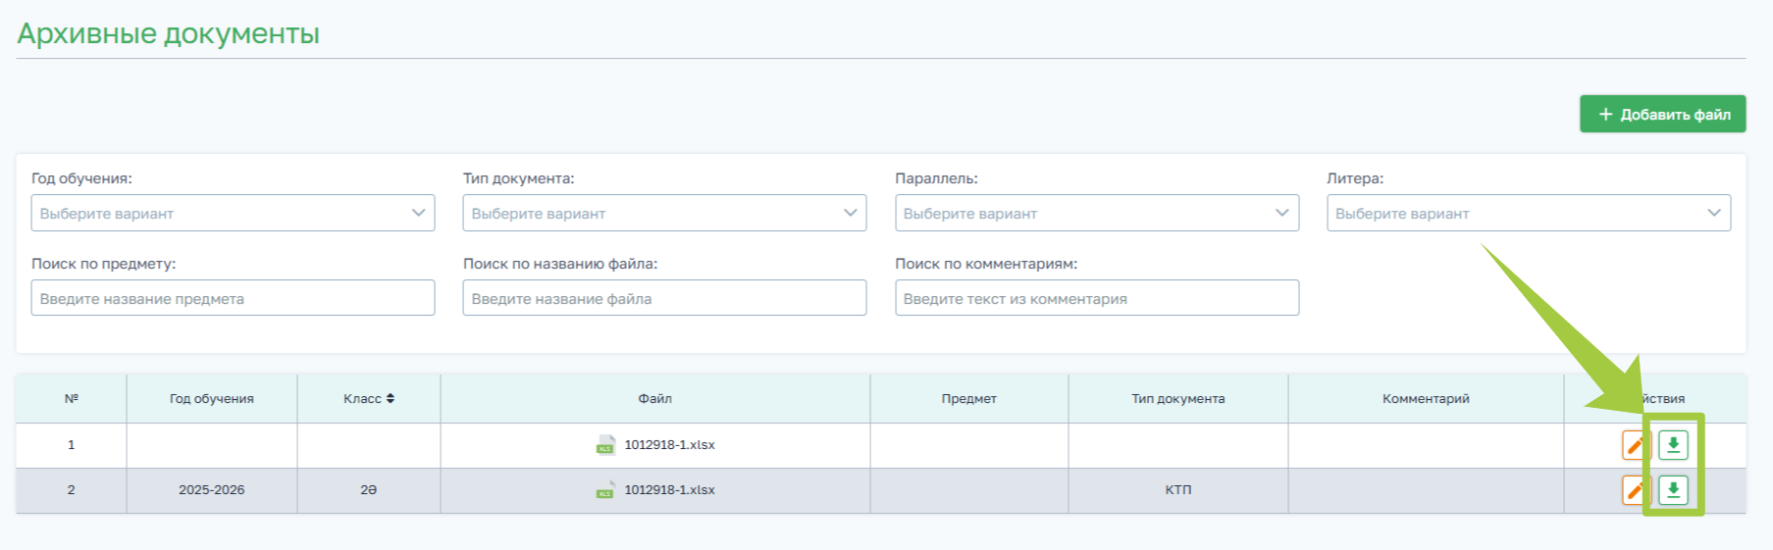This screenshot has width=1773, height=550.
Task: Select the КТП document type cell
Action: coord(1178,490)
